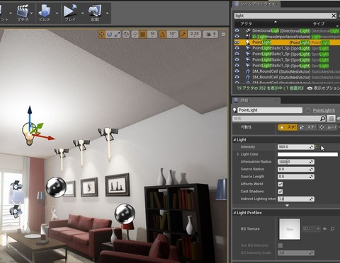Toggle eye icon of first SM_RoundCeil row

coord(237,71)
